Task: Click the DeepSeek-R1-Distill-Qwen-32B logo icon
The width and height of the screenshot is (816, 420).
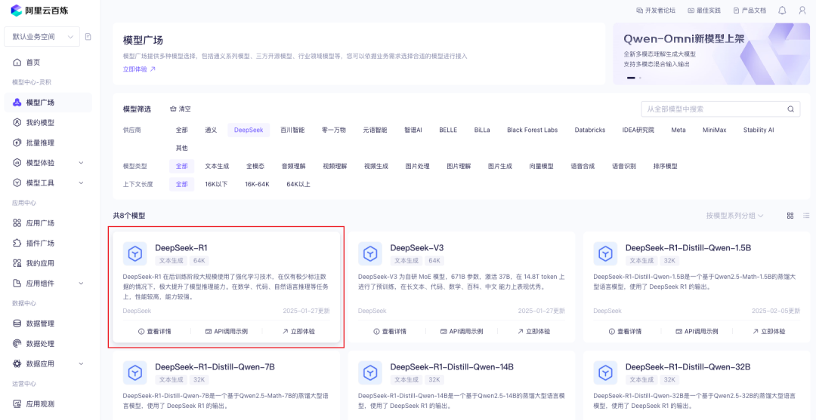Action: click(x=605, y=372)
